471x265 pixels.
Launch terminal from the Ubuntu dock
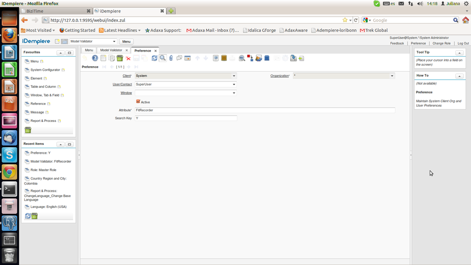point(10,189)
